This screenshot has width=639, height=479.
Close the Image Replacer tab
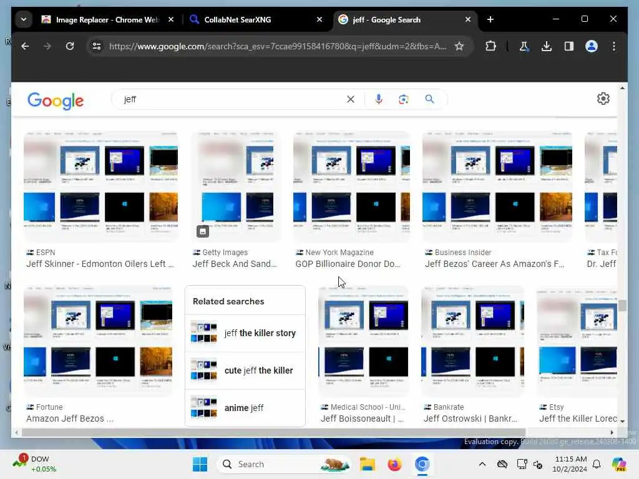(171, 19)
